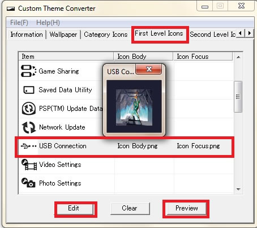Switch to the Category Icons tab

click(x=106, y=35)
